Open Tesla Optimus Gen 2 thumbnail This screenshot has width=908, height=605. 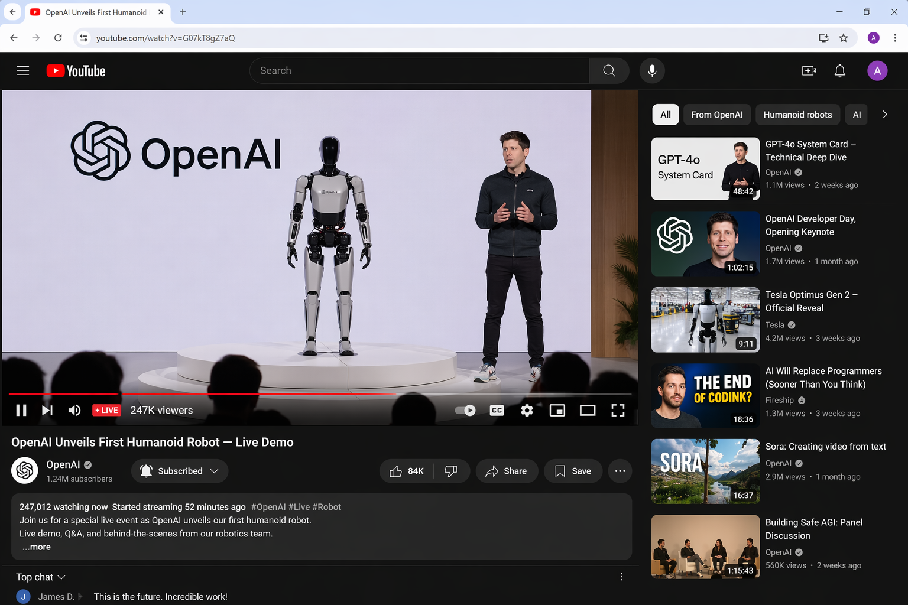[705, 320]
